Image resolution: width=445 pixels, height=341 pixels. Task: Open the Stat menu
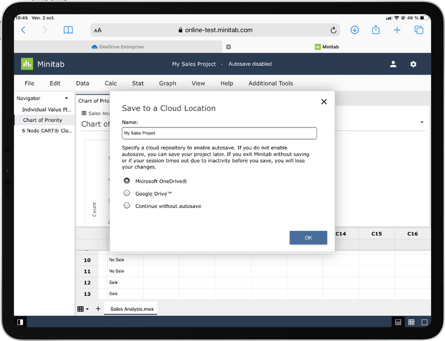pyautogui.click(x=138, y=83)
